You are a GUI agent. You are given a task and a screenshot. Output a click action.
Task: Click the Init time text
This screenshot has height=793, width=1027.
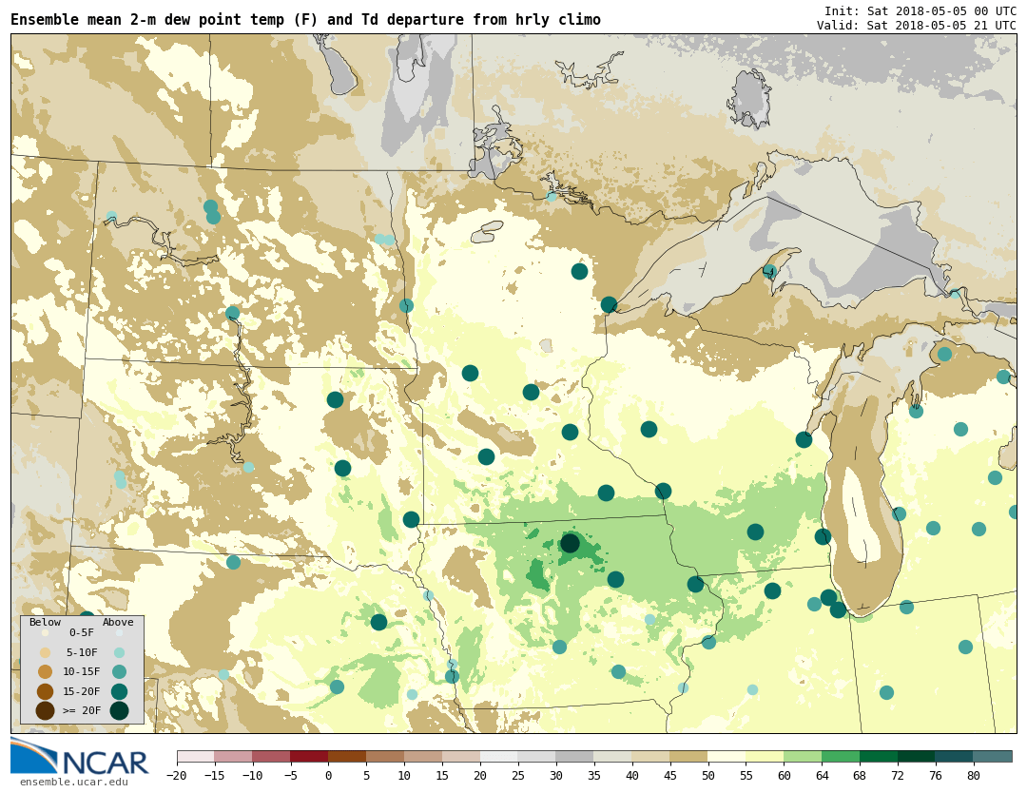click(920, 10)
